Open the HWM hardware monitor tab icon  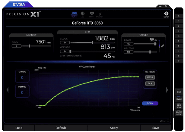92,15
